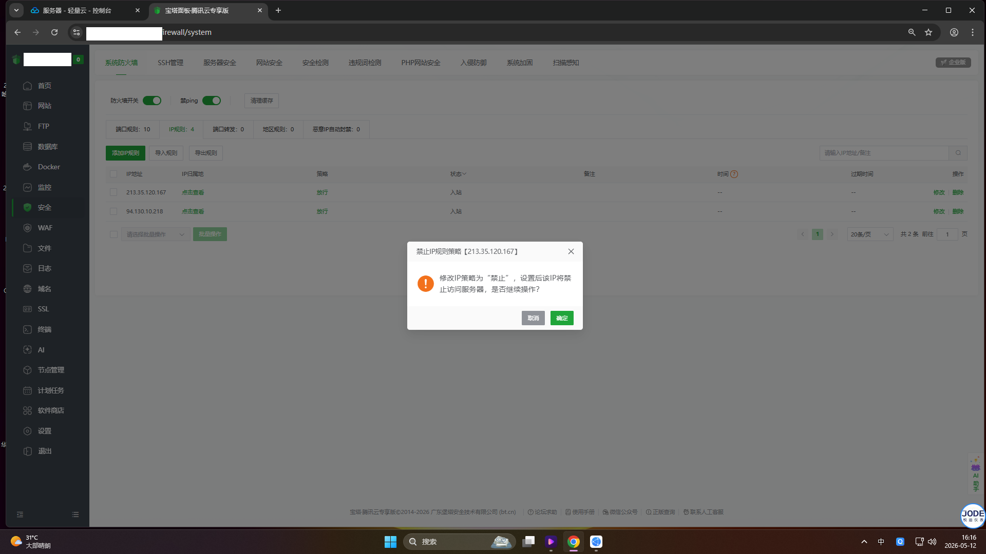986x554 pixels.
Task: Collapse the sidebar menu icon
Action: click(20, 515)
